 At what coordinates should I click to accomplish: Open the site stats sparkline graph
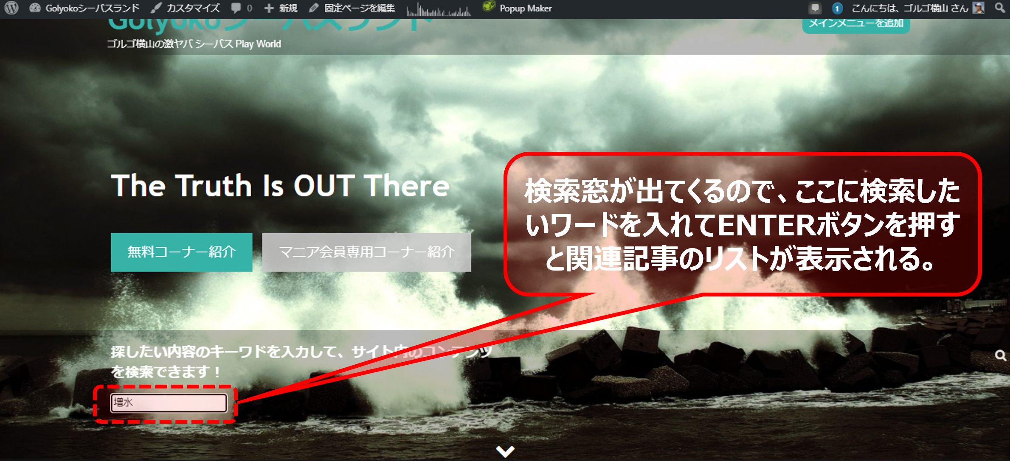[439, 9]
